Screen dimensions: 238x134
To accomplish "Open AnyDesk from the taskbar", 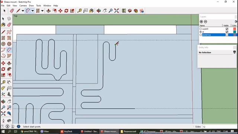I will pos(66,131).
